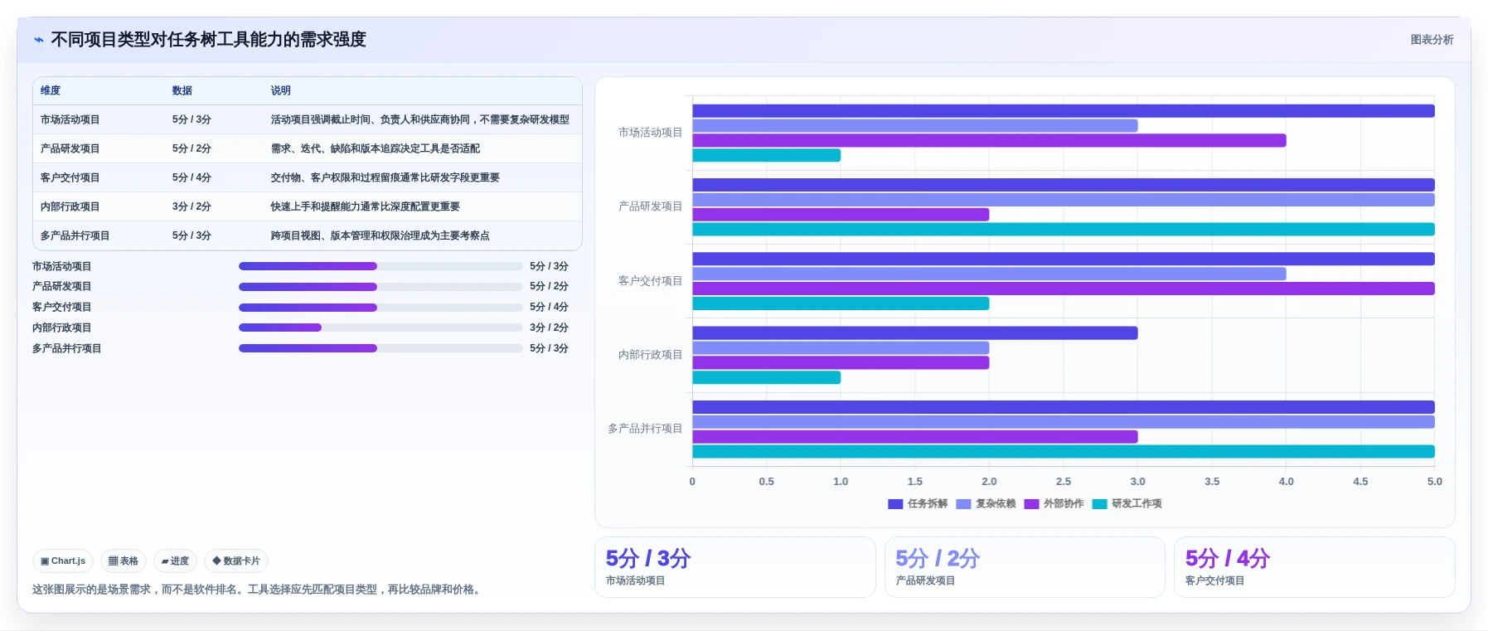Screen dimensions: 1488x631
Task: Click the 市场活动项目 progress bar
Action: point(380,266)
